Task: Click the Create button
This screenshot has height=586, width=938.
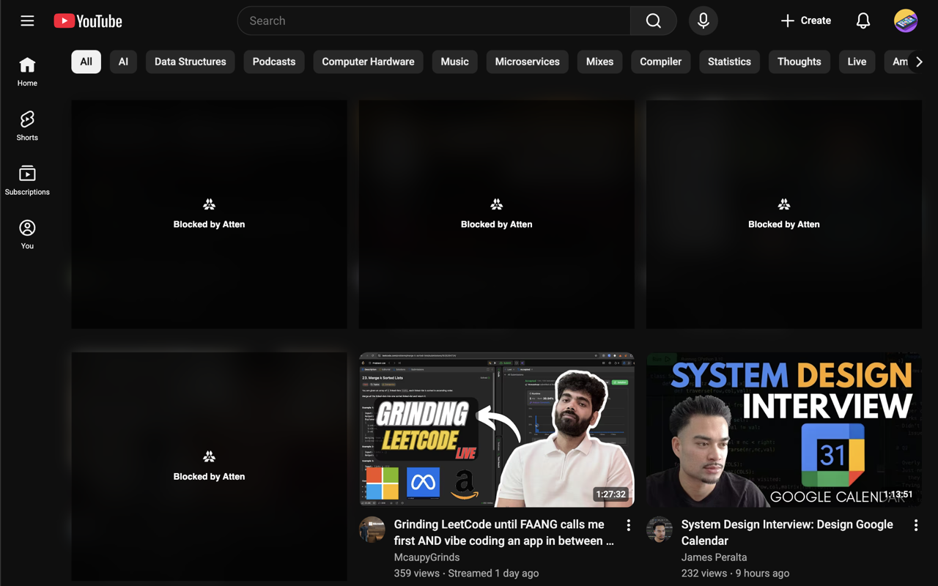Action: pyautogui.click(x=805, y=21)
